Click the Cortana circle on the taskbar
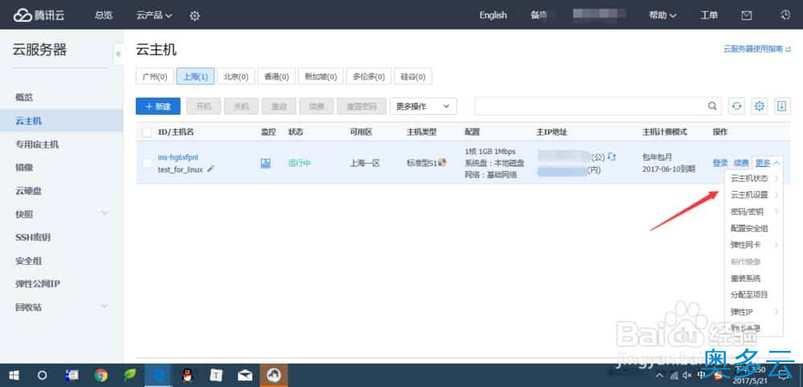Screen dimensions: 803x387 tap(43, 376)
